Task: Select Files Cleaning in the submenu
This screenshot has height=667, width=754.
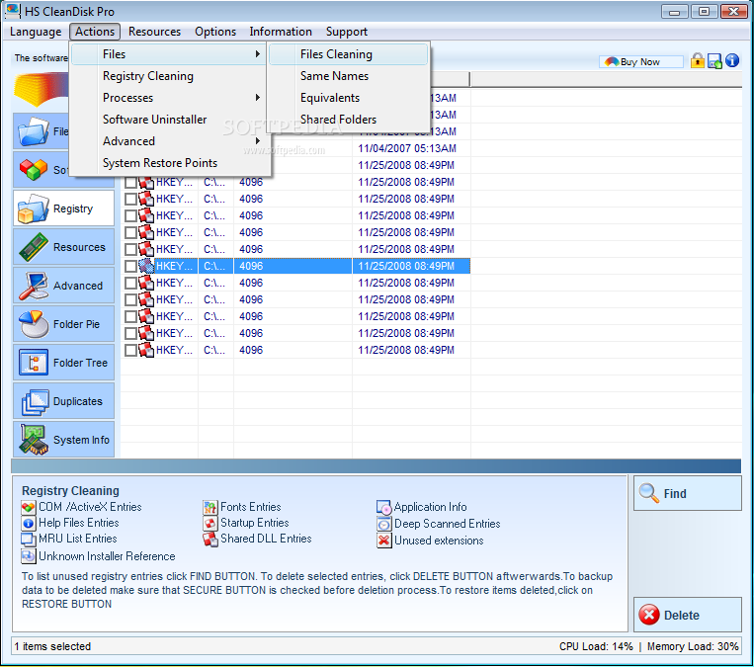Action: click(x=348, y=54)
